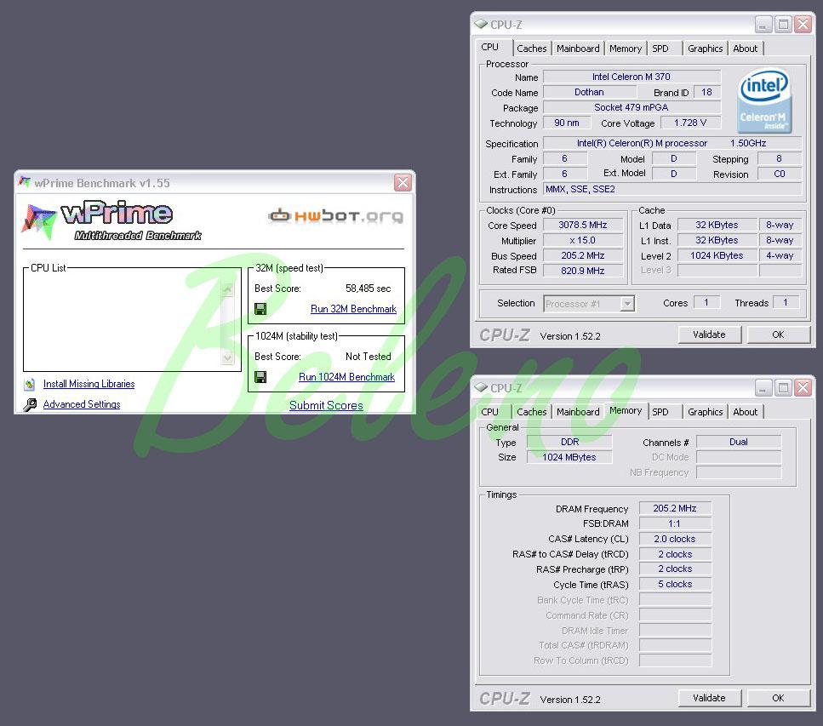Switch to Caches tab in top CPU-Z
Image resolution: width=823 pixels, height=726 pixels.
(532, 49)
